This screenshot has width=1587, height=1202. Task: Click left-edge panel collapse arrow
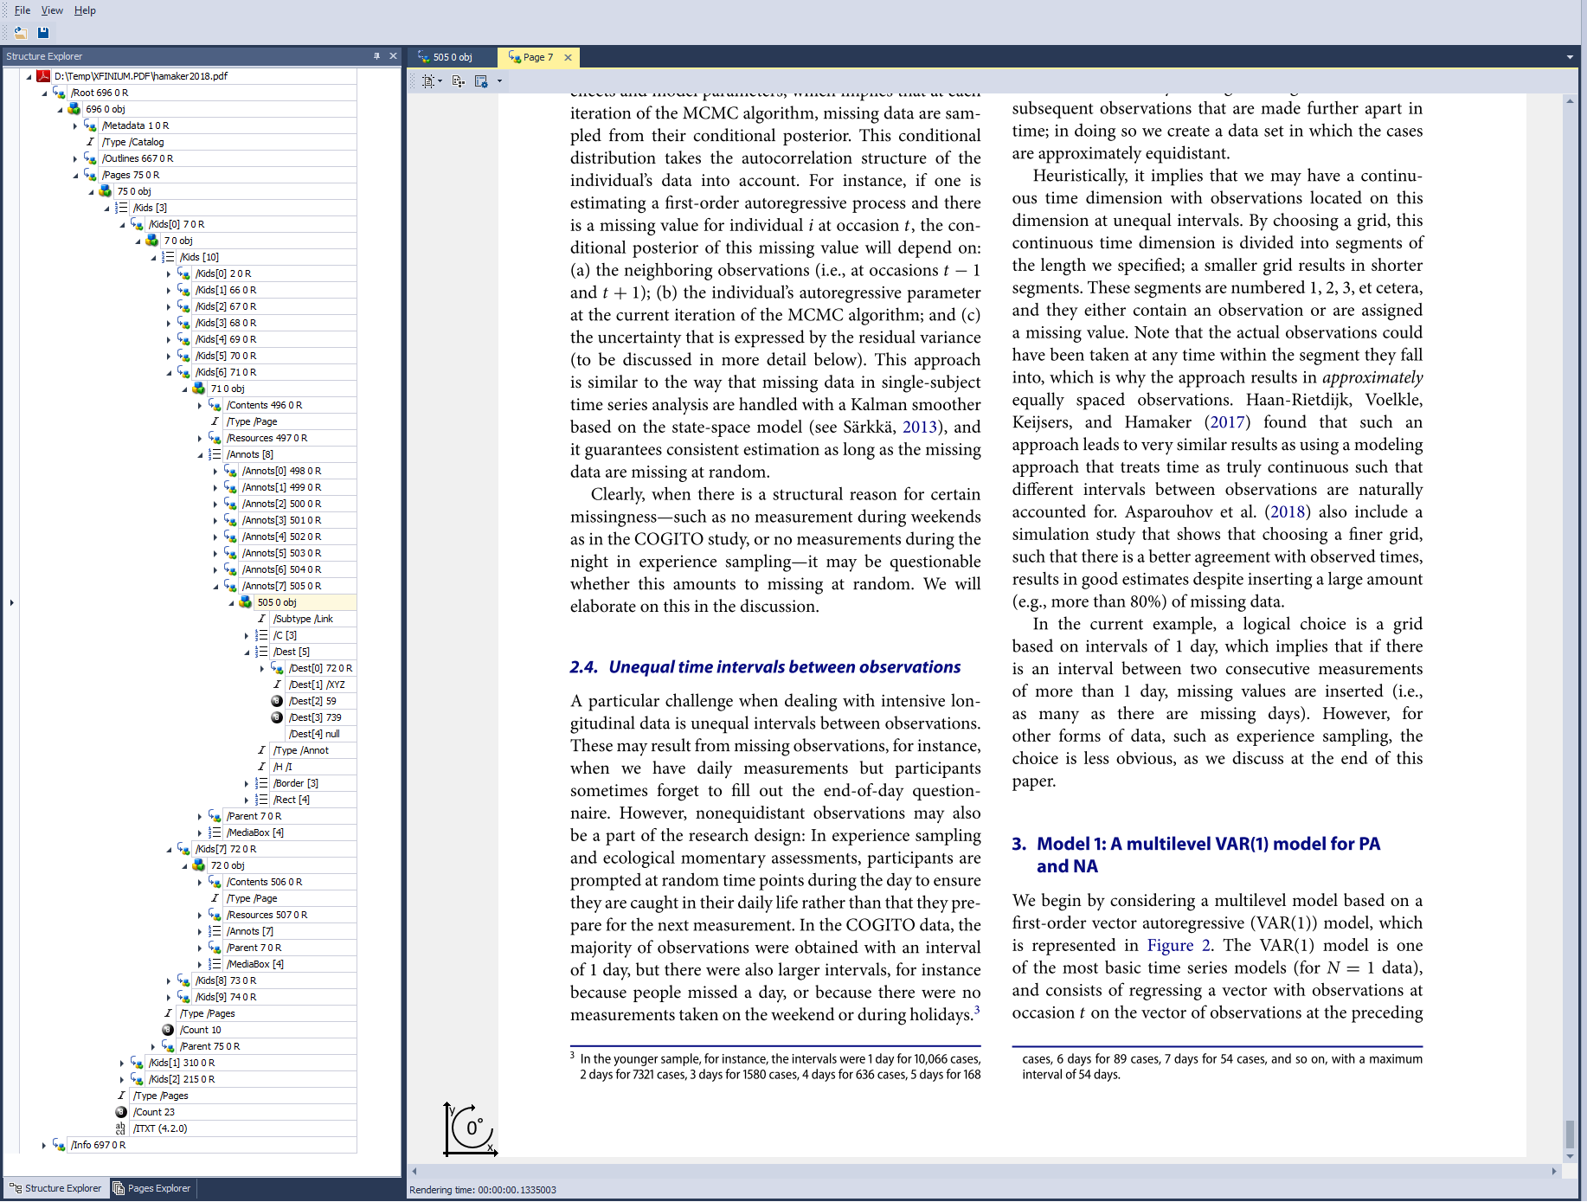click(x=11, y=602)
